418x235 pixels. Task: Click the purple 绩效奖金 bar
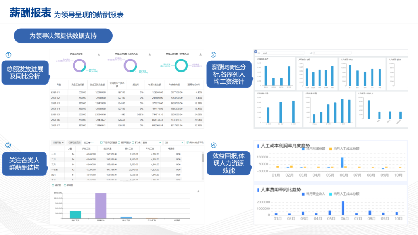101,206
